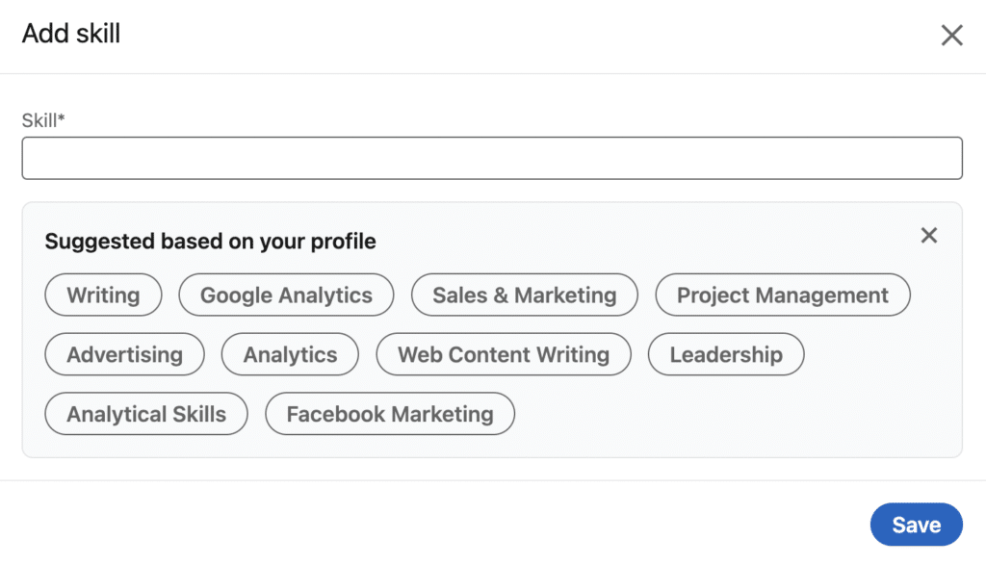The image size is (986, 565).
Task: Click the word Marketing in Sales & Marketing chip
Action: (x=565, y=295)
